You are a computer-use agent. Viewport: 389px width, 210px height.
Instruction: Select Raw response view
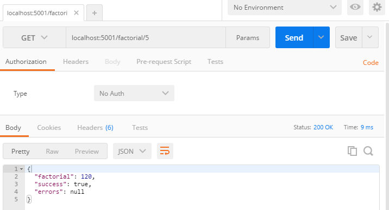click(x=52, y=151)
